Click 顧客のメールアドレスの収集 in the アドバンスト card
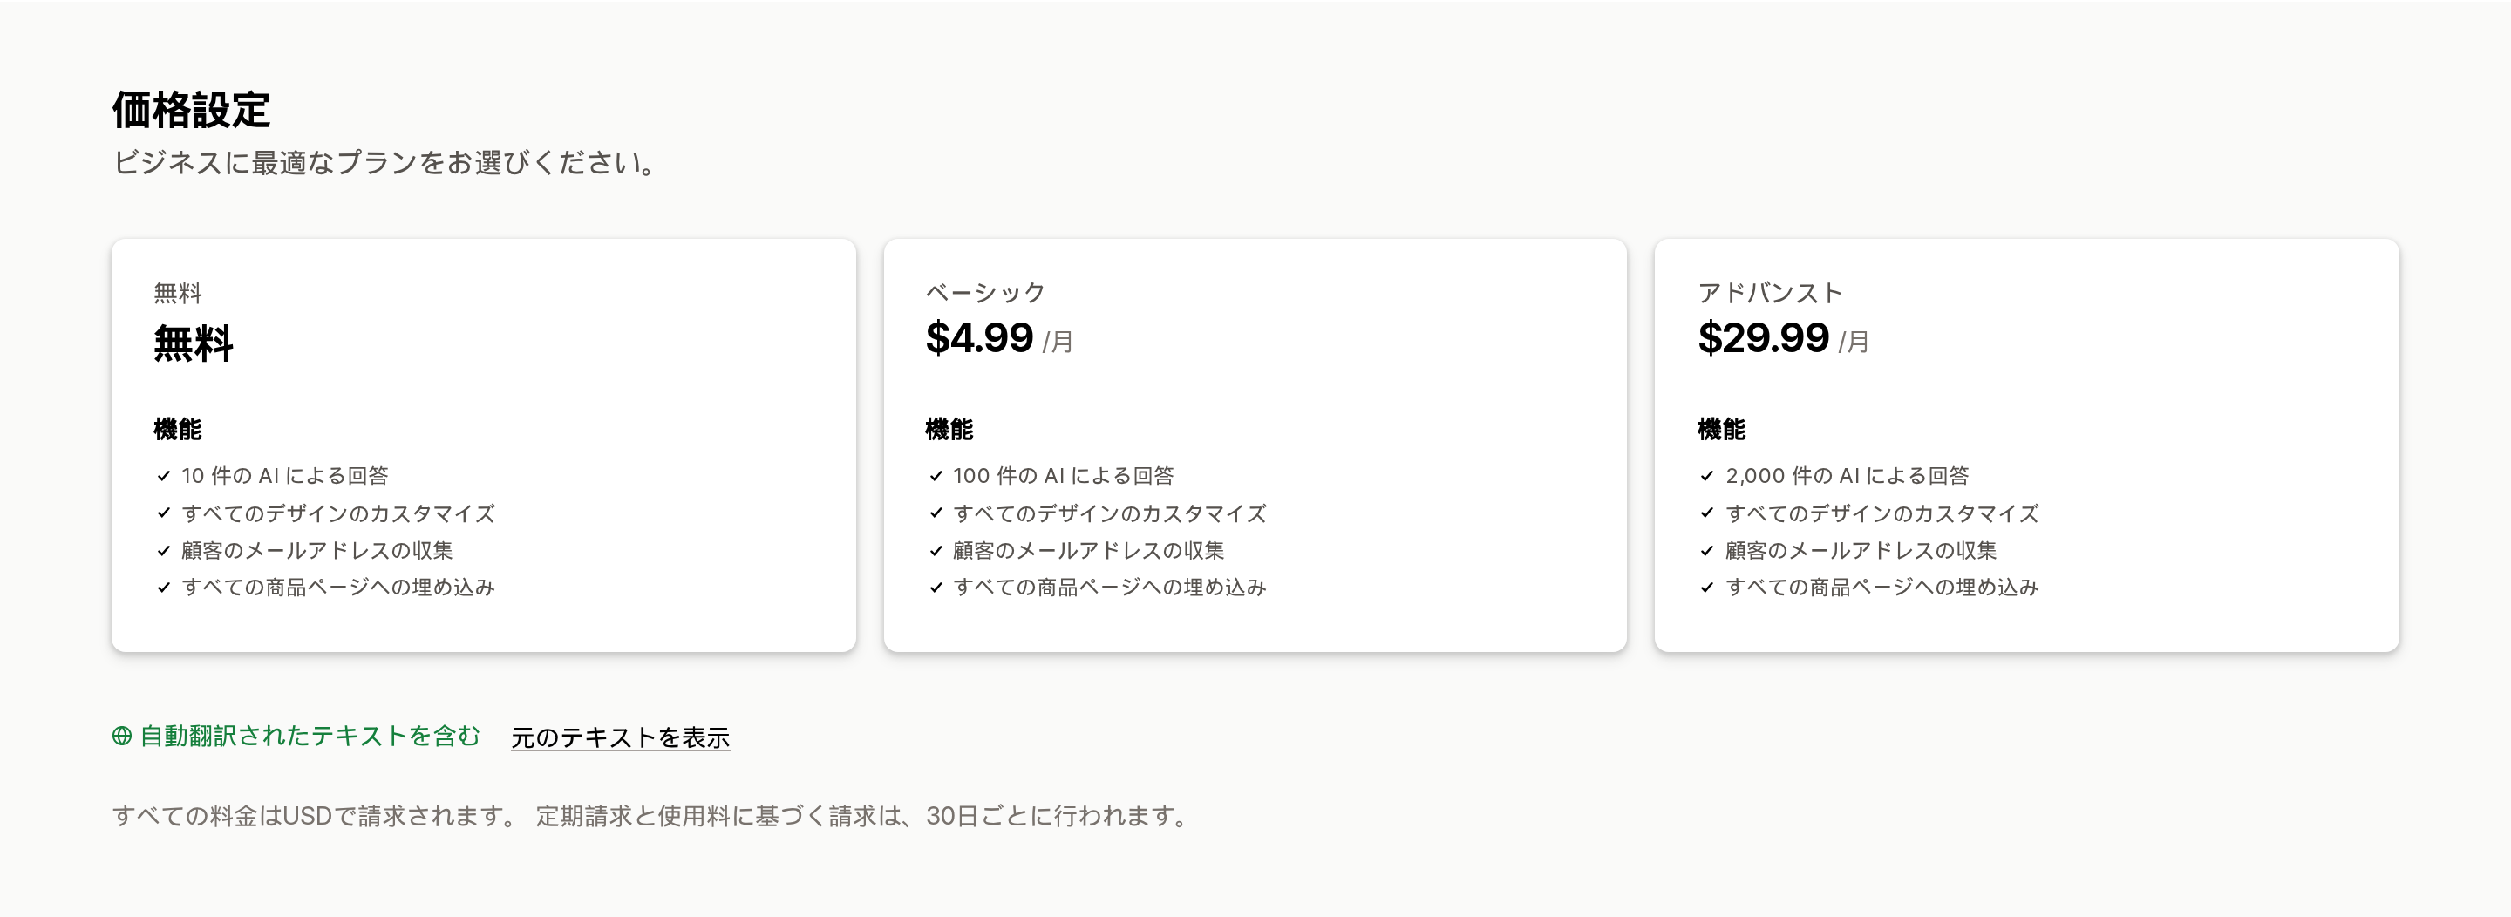The image size is (2511, 917). click(x=1861, y=551)
